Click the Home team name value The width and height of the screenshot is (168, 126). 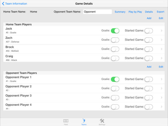(33, 12)
